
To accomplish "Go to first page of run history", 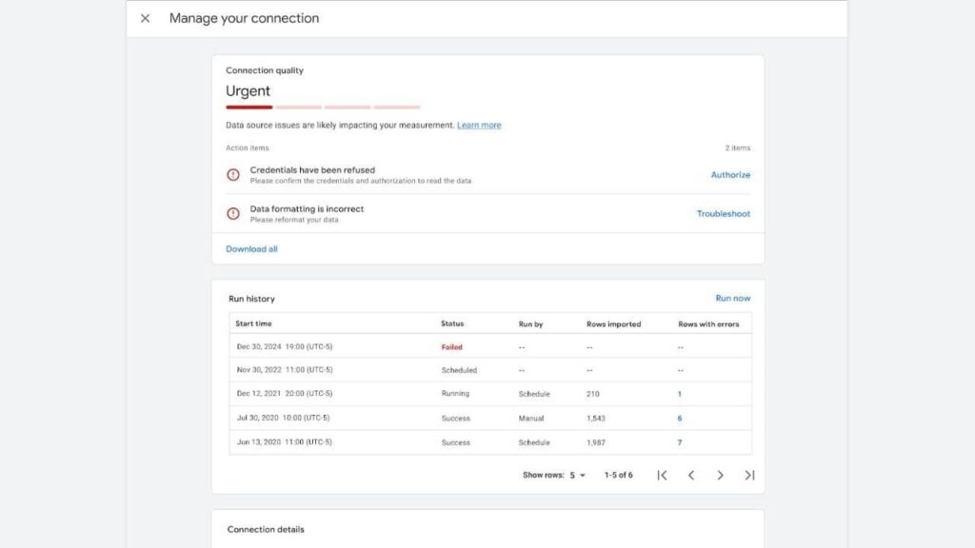I will click(662, 475).
